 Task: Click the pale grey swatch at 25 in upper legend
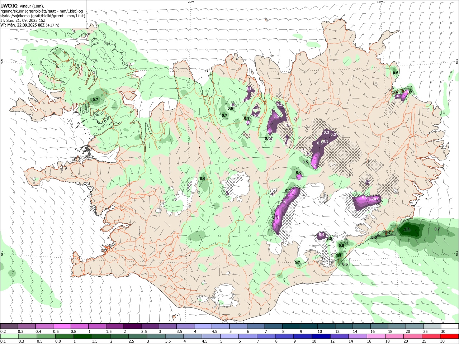pos(432,326)
